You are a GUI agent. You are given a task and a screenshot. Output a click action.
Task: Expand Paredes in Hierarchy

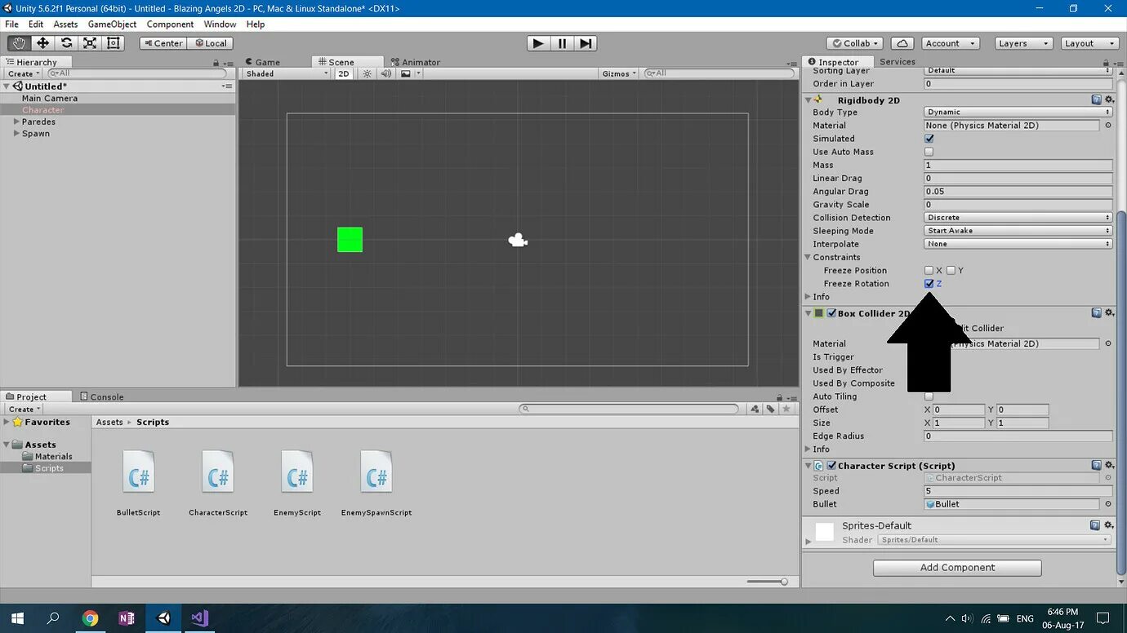click(x=16, y=122)
